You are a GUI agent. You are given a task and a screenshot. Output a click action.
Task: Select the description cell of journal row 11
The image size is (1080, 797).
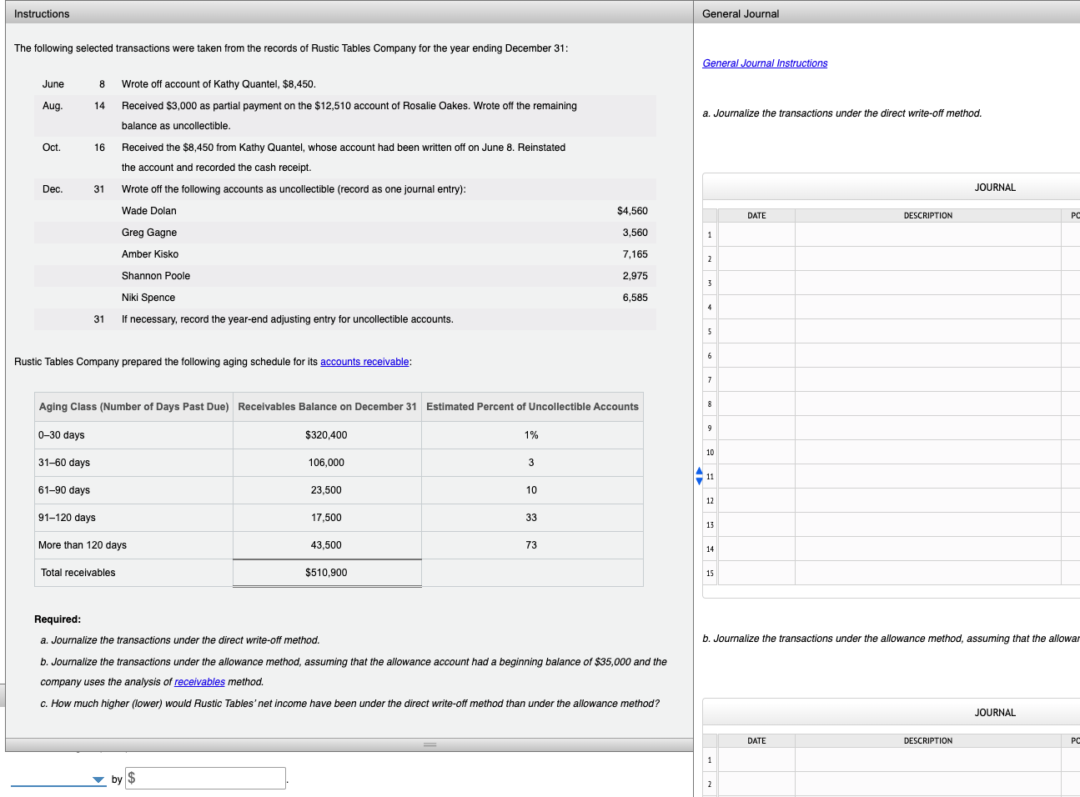(x=927, y=476)
